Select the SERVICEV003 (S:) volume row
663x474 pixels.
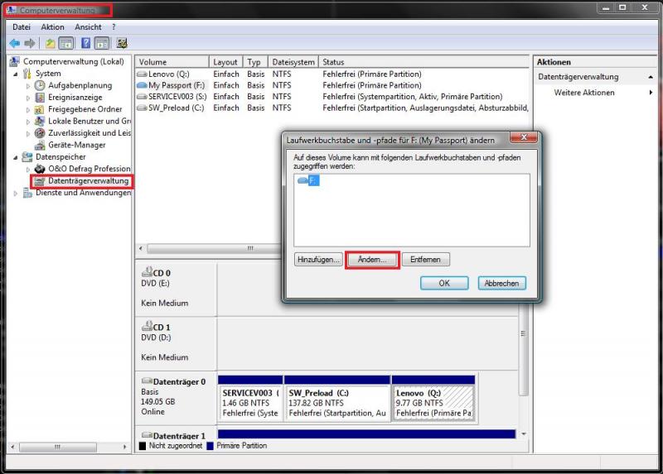[332, 97]
